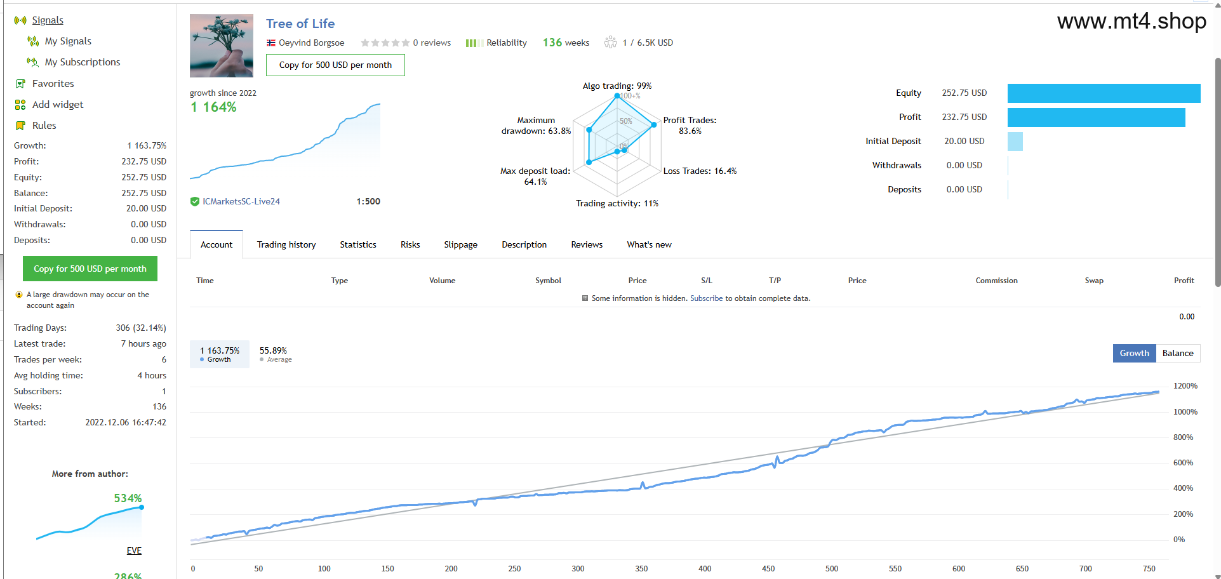
Task: Switch chart to Balance view
Action: (1178, 353)
